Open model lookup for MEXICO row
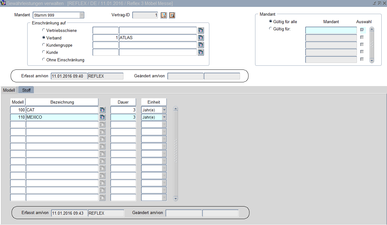Screen dimensions: 387x225 click(102, 117)
